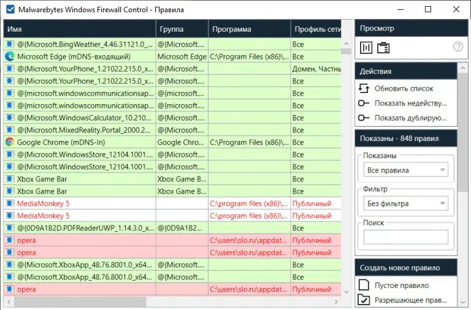Click the horizontal scroll right arrow
The height and width of the screenshot is (310, 471).
(x=336, y=301)
